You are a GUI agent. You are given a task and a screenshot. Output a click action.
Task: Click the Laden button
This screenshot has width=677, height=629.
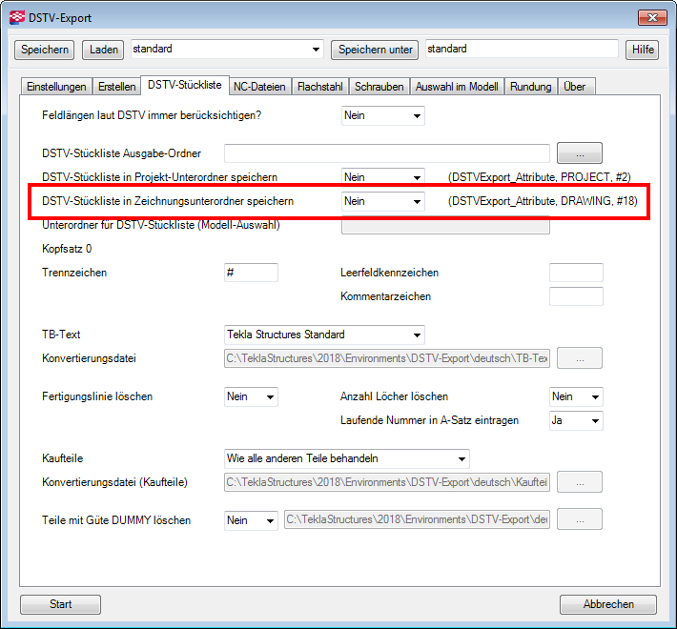coord(103,50)
